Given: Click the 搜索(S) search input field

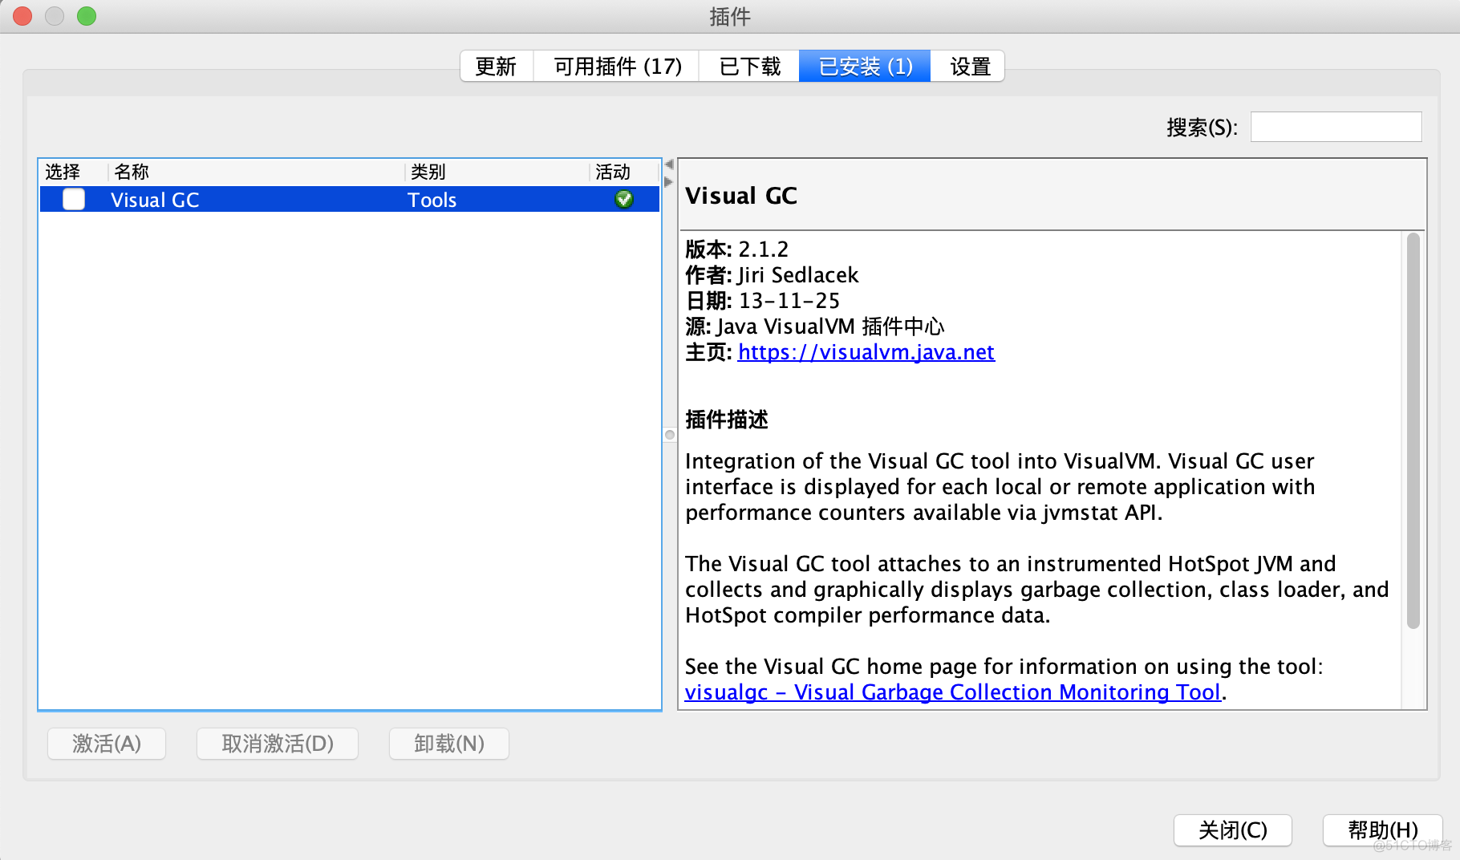Looking at the screenshot, I should click(x=1336, y=127).
